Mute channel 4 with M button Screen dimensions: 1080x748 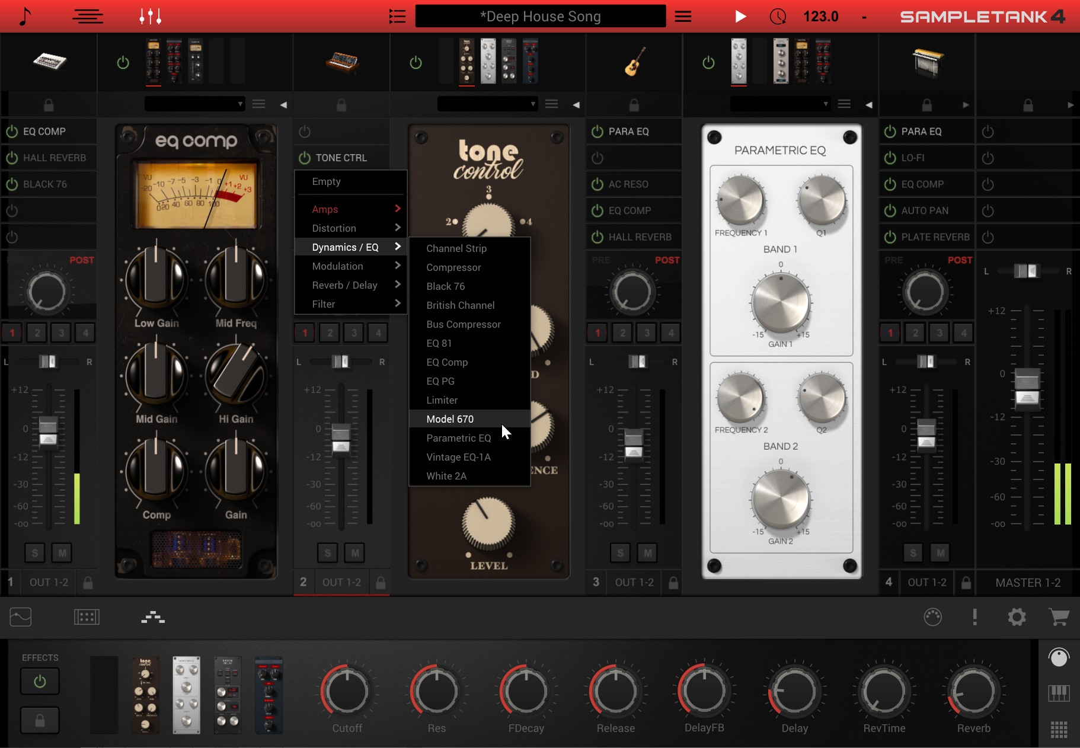pos(940,553)
